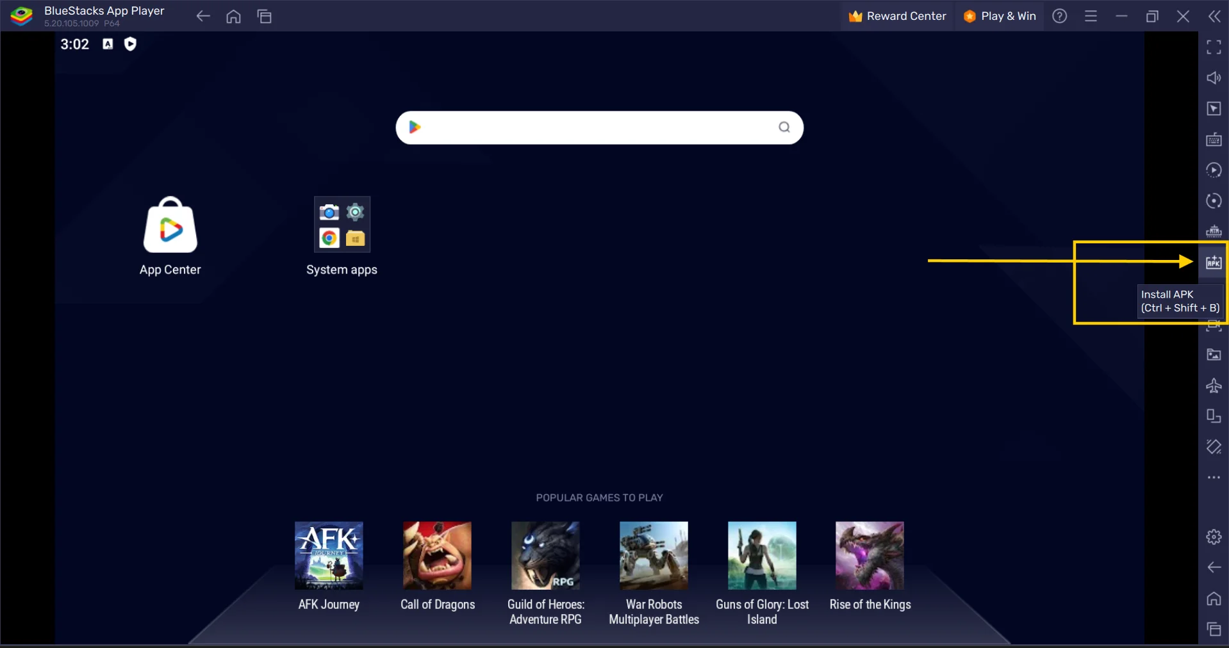The width and height of the screenshot is (1229, 648).
Task: Click the sidebar Android back arrow
Action: (1214, 567)
